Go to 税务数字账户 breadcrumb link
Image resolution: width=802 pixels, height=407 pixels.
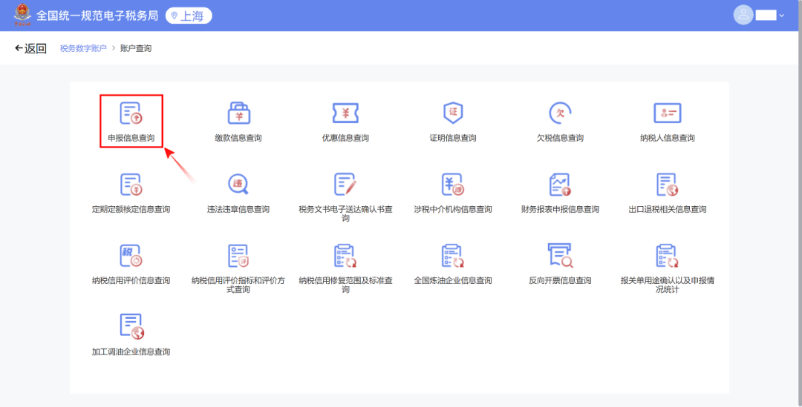pyautogui.click(x=83, y=48)
